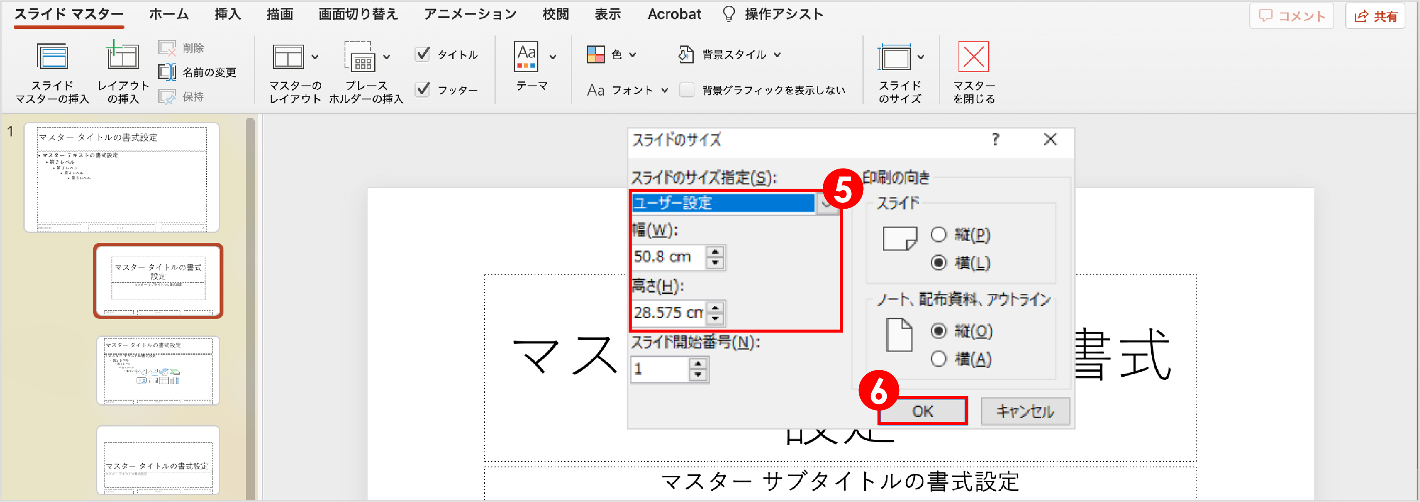This screenshot has width=1420, height=502.
Task: Decrease width with down stepper arrow
Action: pyautogui.click(x=715, y=263)
